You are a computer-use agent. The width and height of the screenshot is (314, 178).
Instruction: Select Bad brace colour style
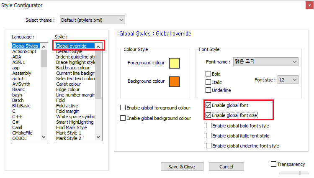75,68
